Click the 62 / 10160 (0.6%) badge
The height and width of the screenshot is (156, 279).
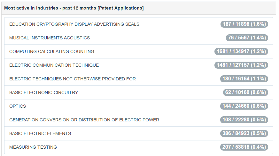(x=245, y=92)
